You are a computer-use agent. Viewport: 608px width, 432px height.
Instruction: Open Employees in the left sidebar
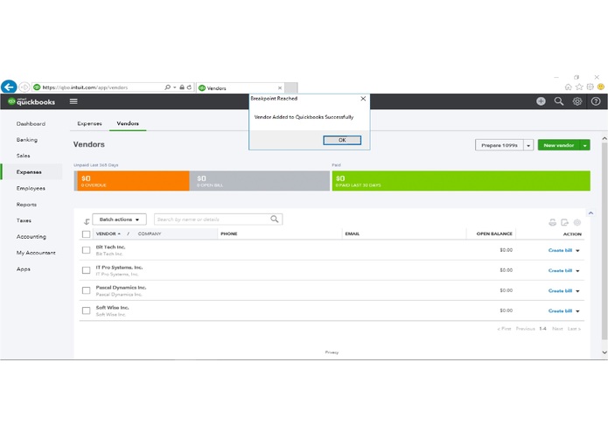[31, 188]
